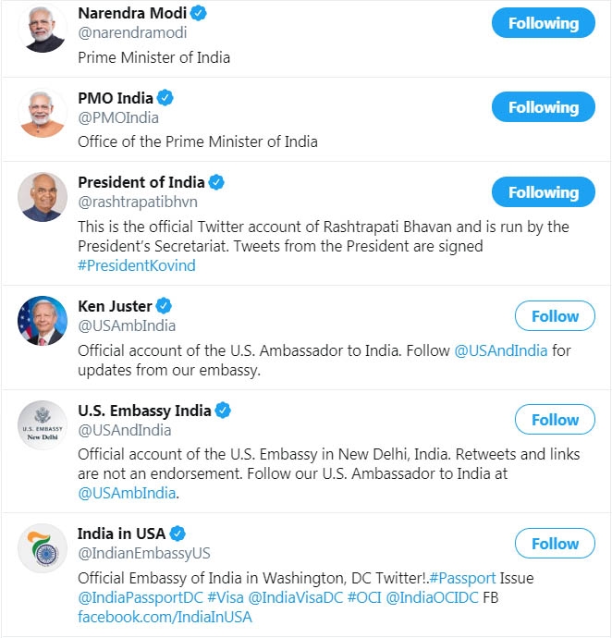Click President of India's avatar
The image size is (612, 638).
coord(43,197)
